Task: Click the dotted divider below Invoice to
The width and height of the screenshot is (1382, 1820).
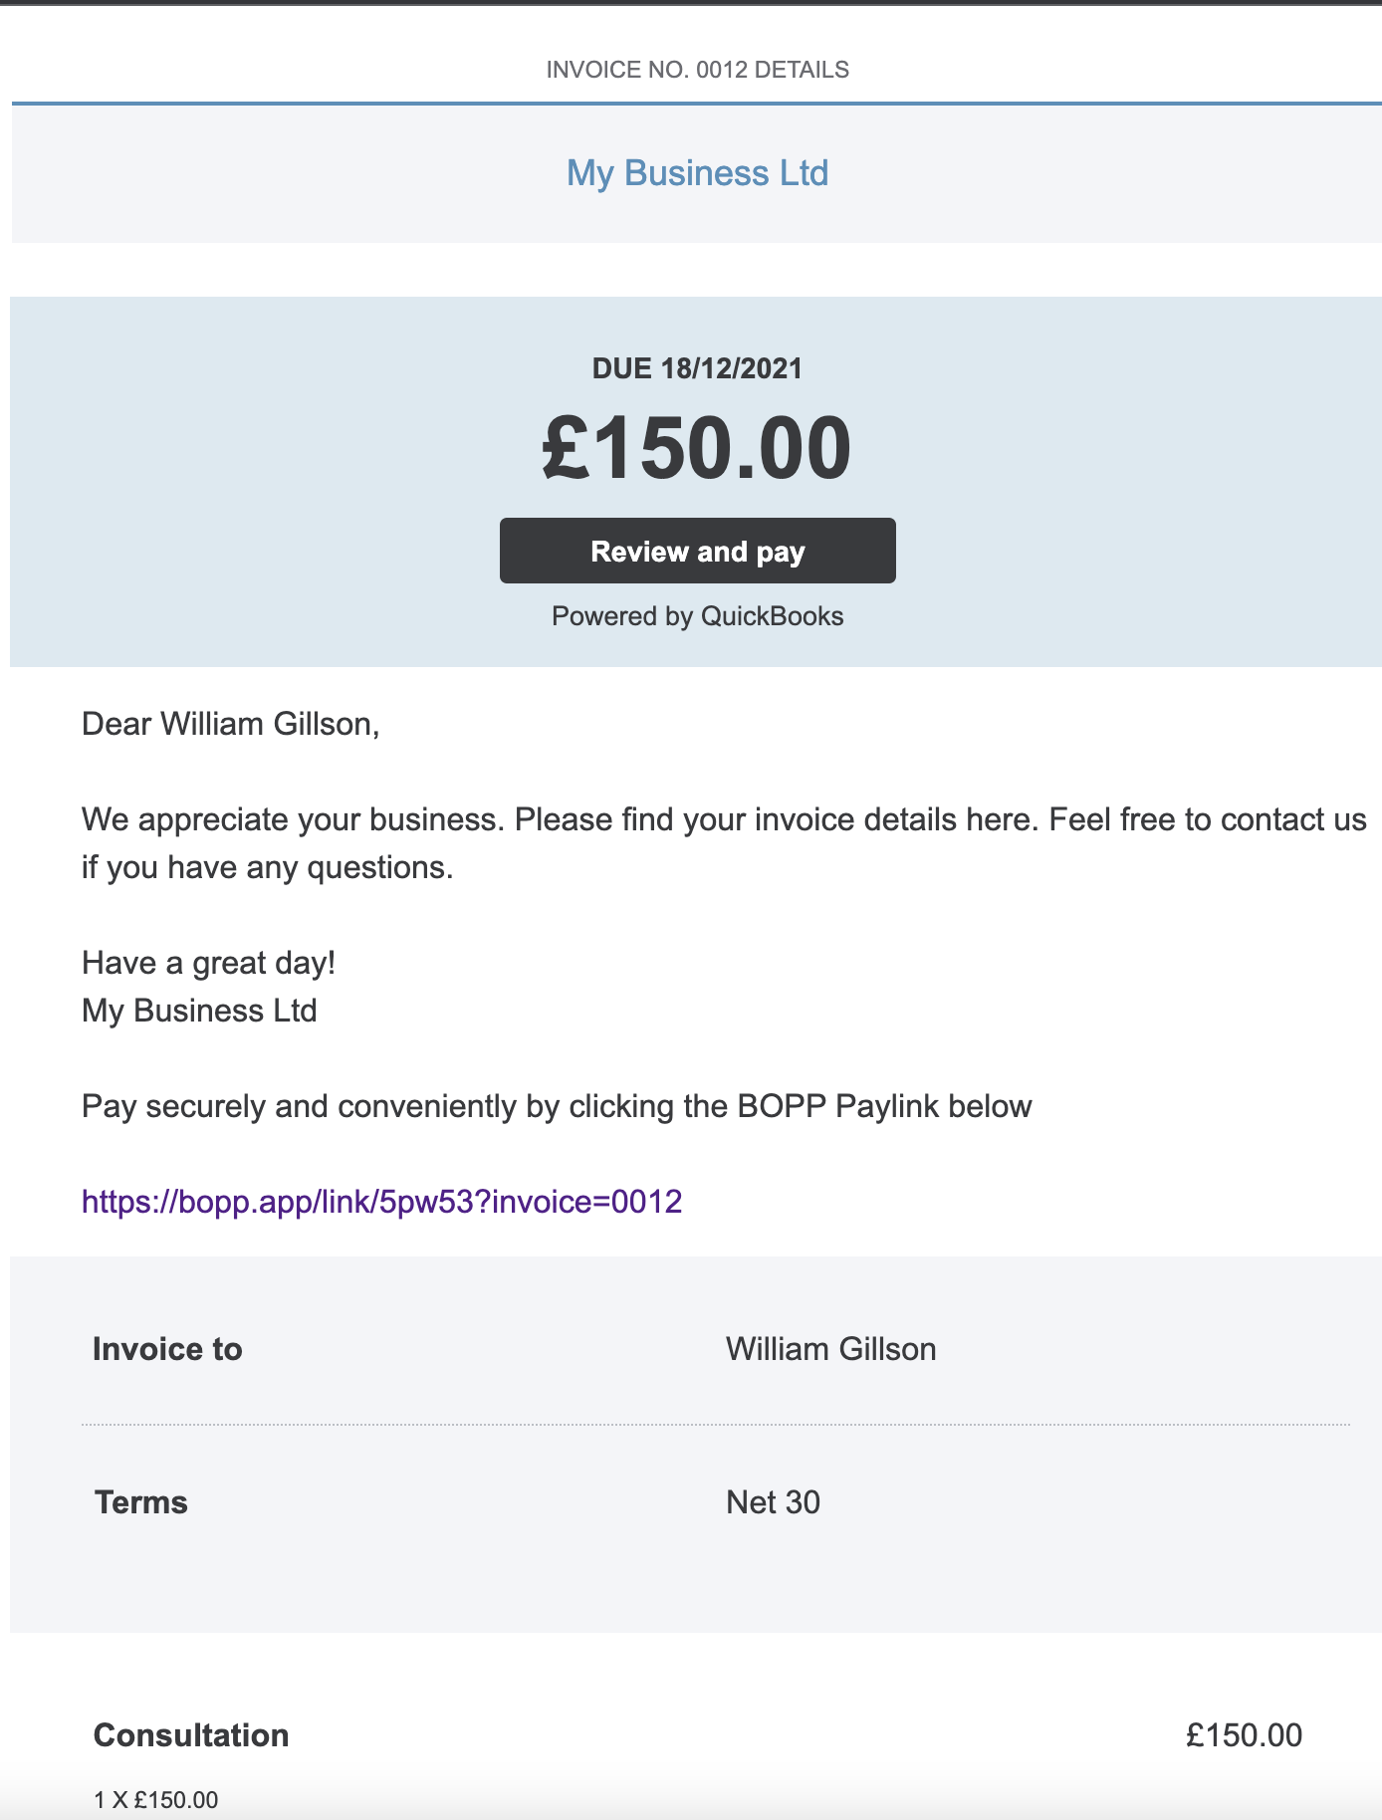Action: pyautogui.click(x=716, y=1425)
